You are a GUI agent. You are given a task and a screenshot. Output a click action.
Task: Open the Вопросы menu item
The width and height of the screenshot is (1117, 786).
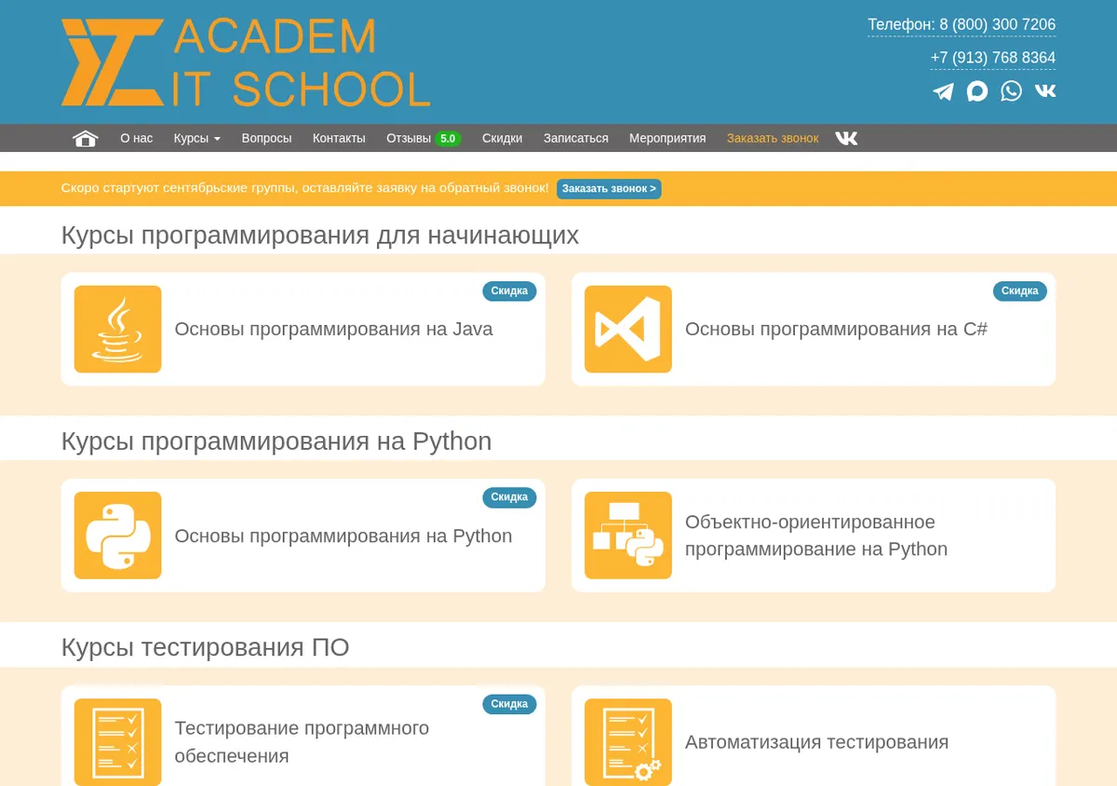pos(266,138)
